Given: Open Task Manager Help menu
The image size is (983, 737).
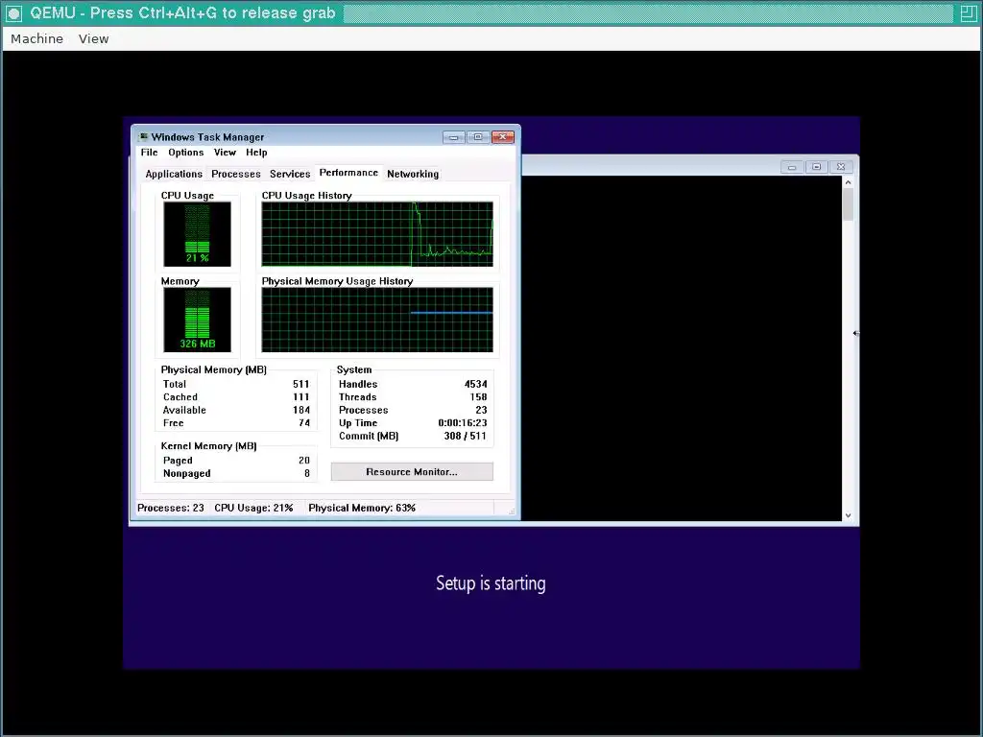Looking at the screenshot, I should pyautogui.click(x=256, y=153).
